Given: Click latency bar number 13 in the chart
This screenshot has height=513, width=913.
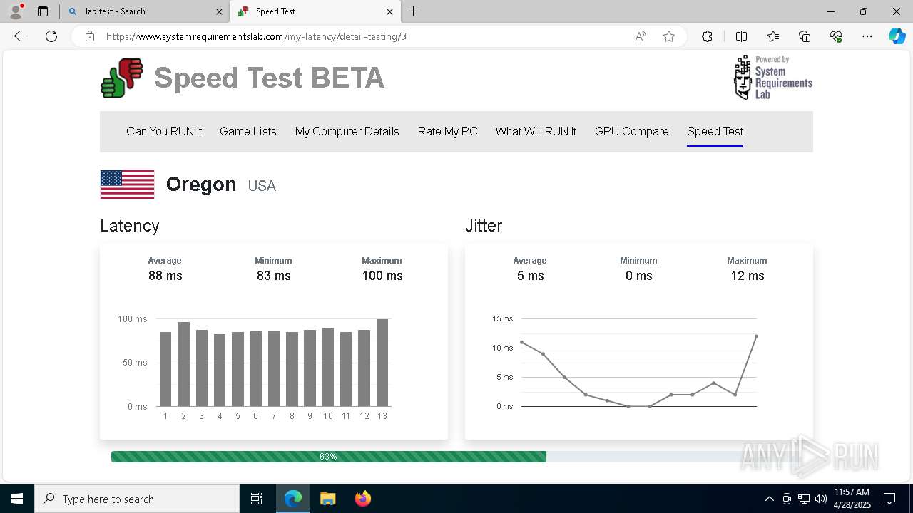Looking at the screenshot, I should click(x=382, y=363).
